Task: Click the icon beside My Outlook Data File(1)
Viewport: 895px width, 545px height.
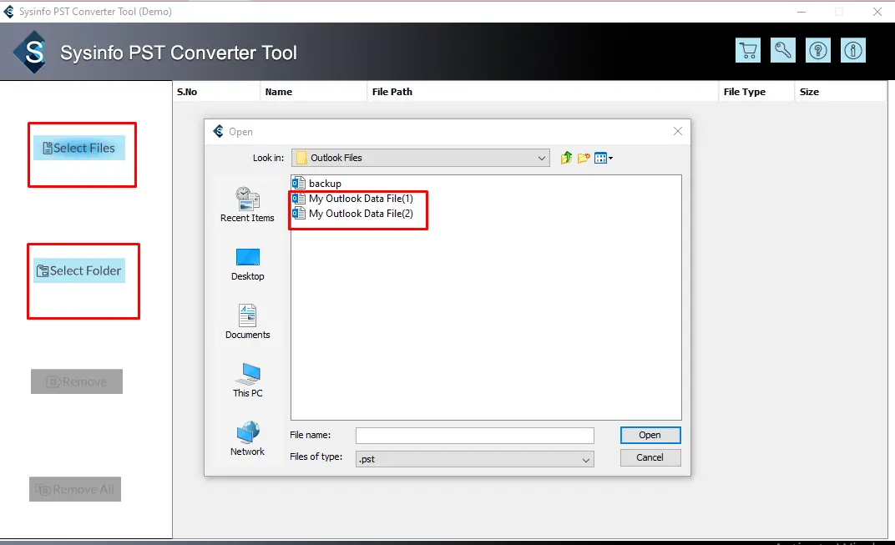Action: tap(299, 199)
